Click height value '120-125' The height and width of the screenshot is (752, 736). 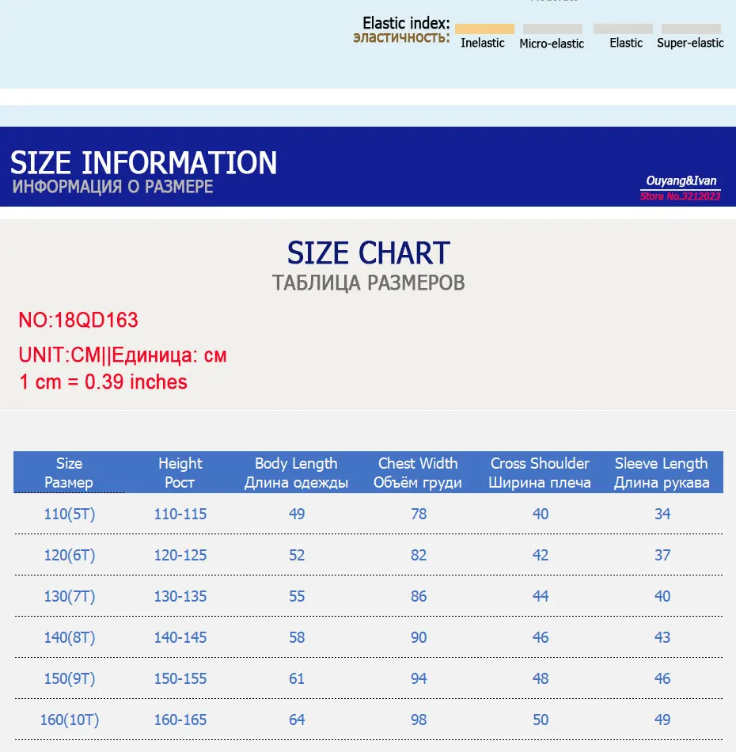click(180, 555)
